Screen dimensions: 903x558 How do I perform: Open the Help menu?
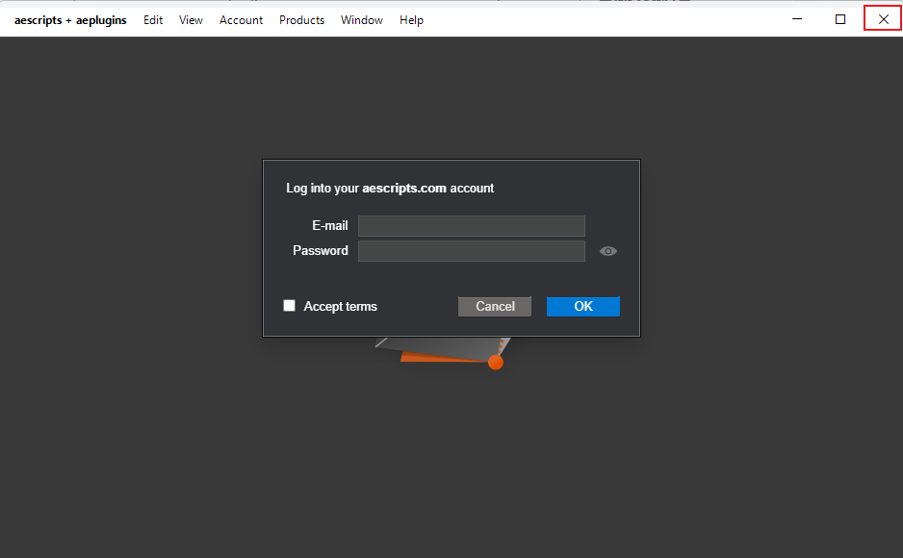pos(411,19)
